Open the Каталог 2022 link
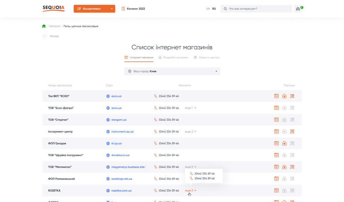Image resolution: width=344 pixels, height=202 pixels. (133, 9)
